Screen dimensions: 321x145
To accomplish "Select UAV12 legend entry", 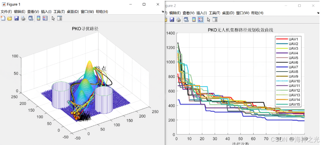I will click(288, 90).
